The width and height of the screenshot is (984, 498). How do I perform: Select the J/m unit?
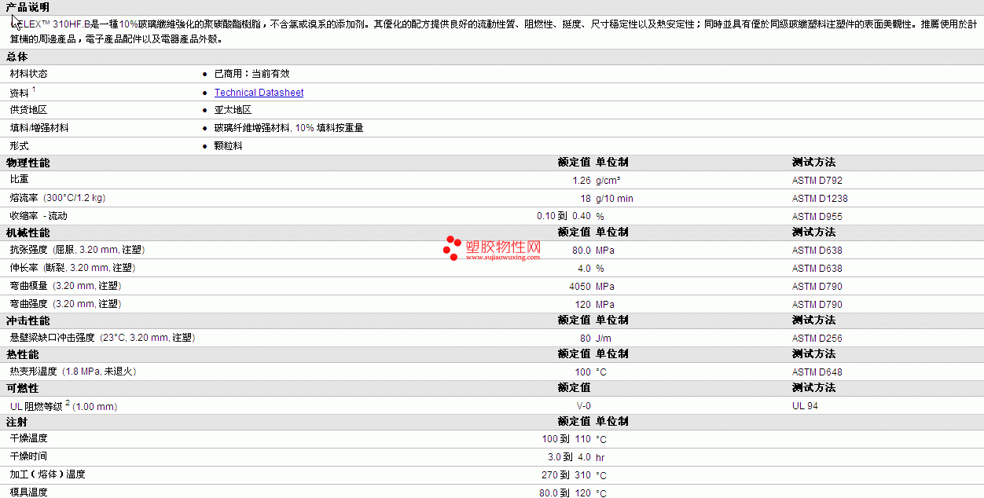coord(604,339)
